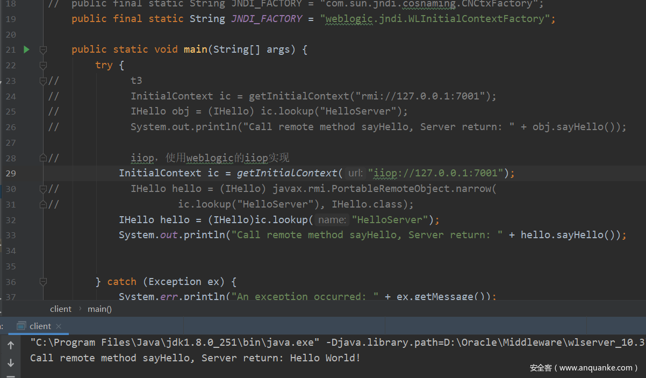This screenshot has width=646, height=378.
Task: Click line number 29 in the gutter
Action: pos(11,173)
